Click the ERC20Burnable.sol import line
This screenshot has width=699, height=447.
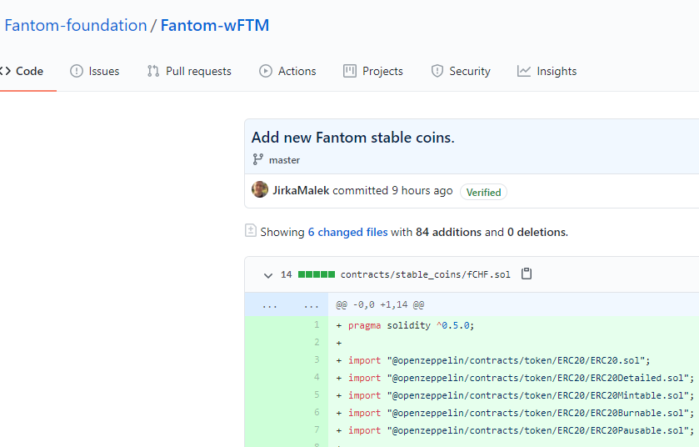[x=522, y=413]
